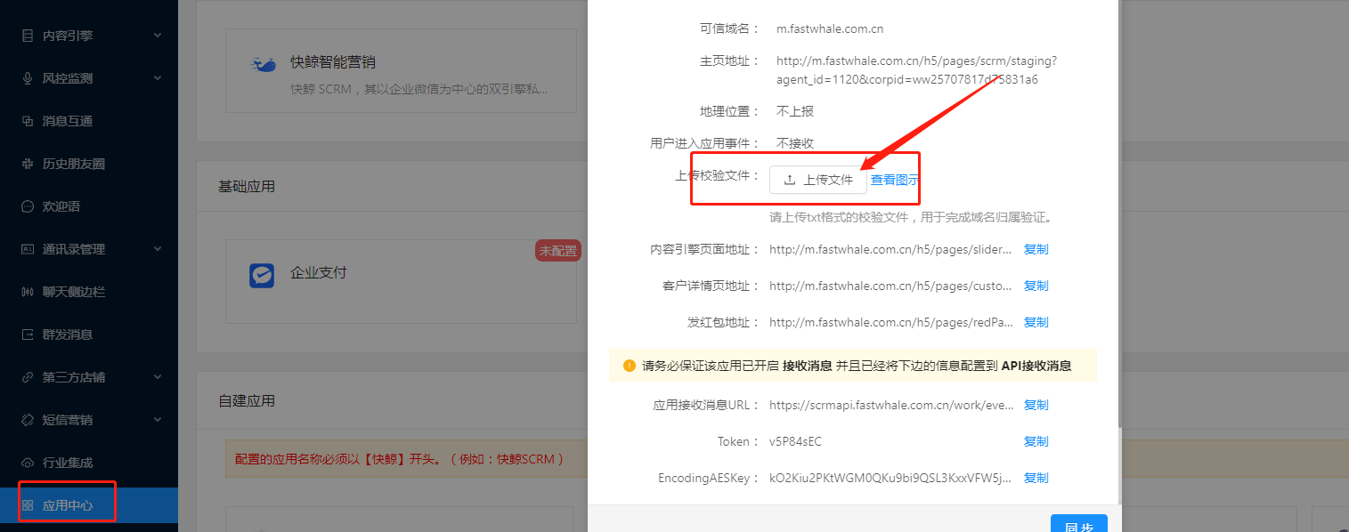This screenshot has width=1349, height=532.
Task: Open the 查看图示 link
Action: click(895, 180)
